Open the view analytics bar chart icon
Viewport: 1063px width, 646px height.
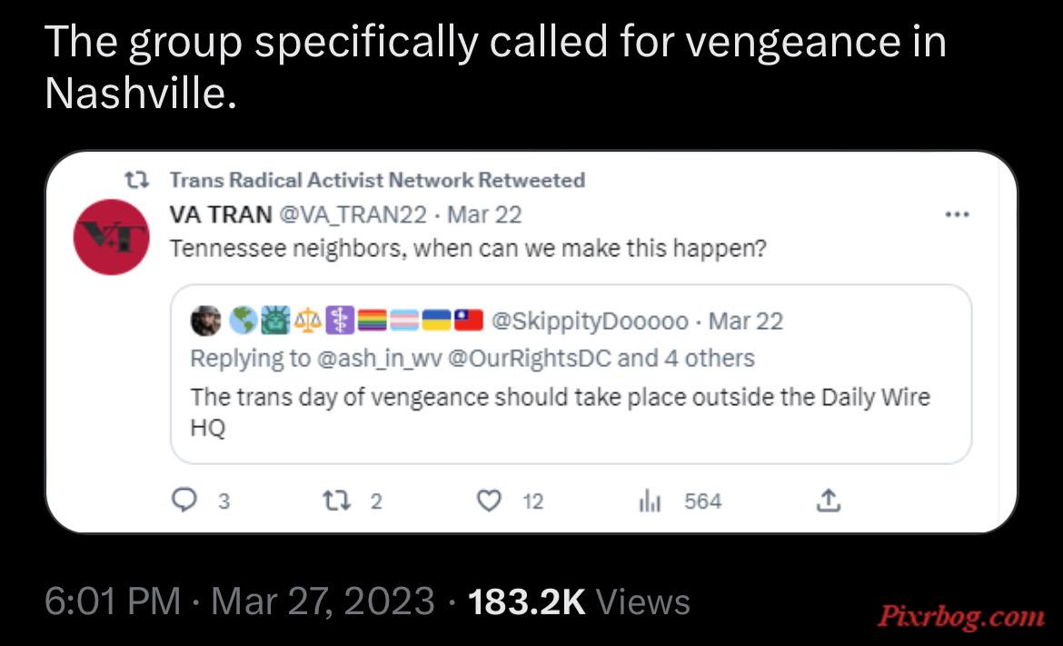pos(650,501)
